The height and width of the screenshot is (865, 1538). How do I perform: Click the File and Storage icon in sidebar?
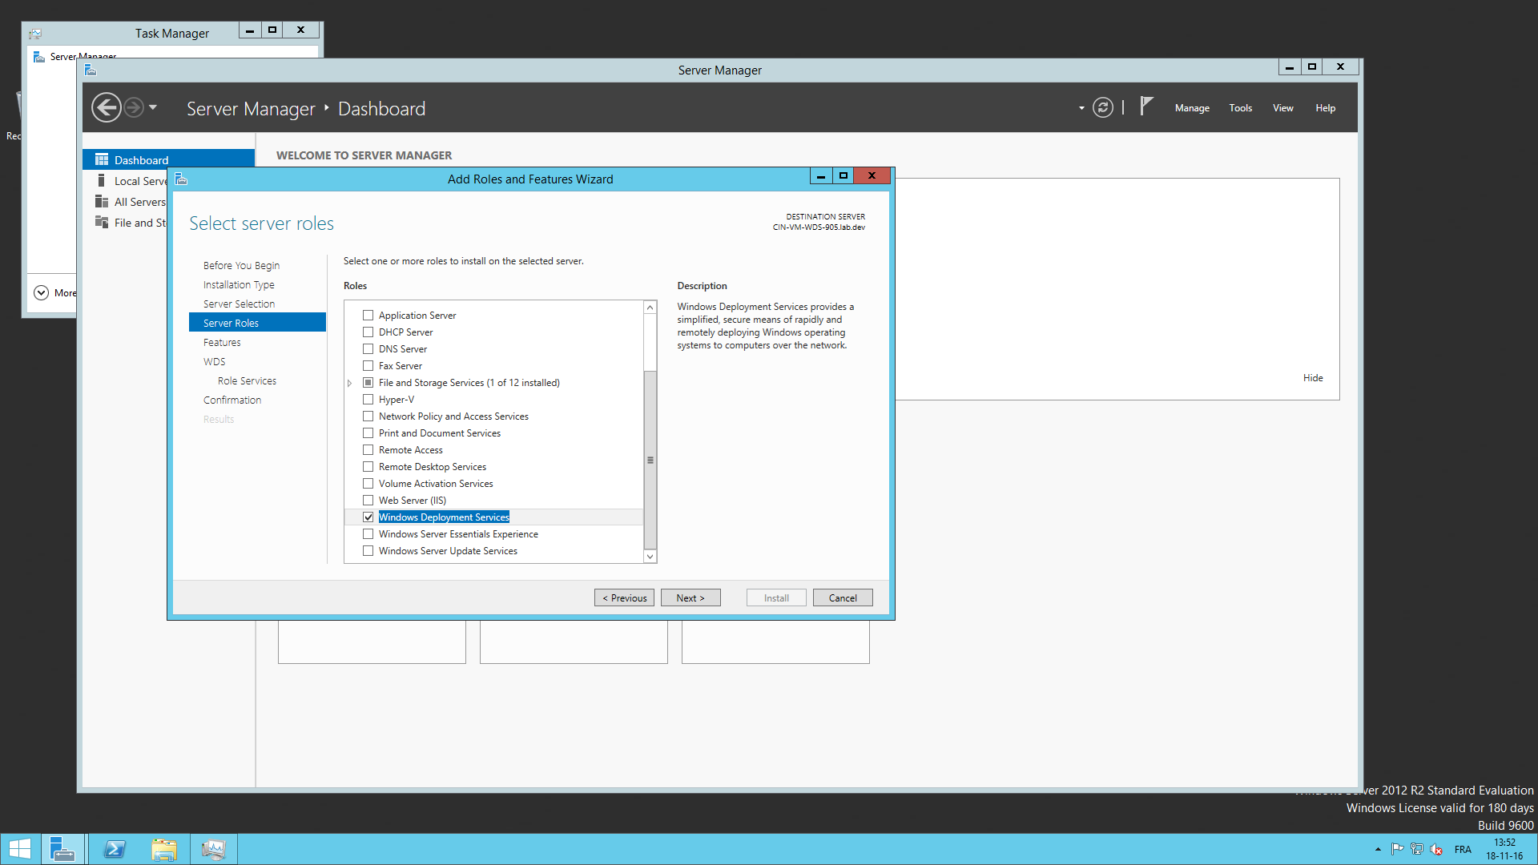click(102, 222)
